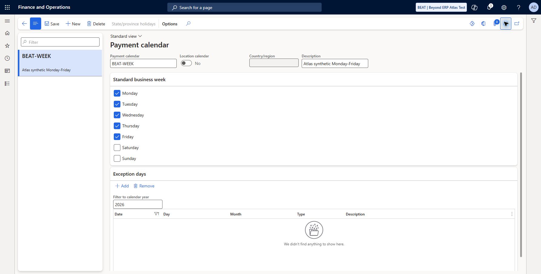Click Save in the action pane
Viewport: 541px width, 274px height.
[52, 24]
